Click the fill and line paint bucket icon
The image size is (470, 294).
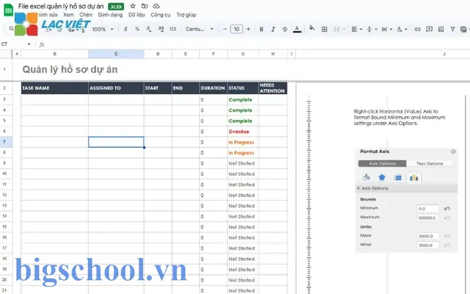click(x=366, y=177)
